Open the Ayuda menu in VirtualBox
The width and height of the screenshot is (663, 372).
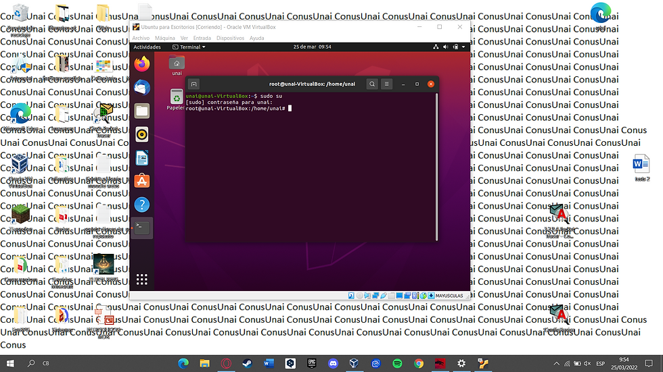(x=256, y=38)
